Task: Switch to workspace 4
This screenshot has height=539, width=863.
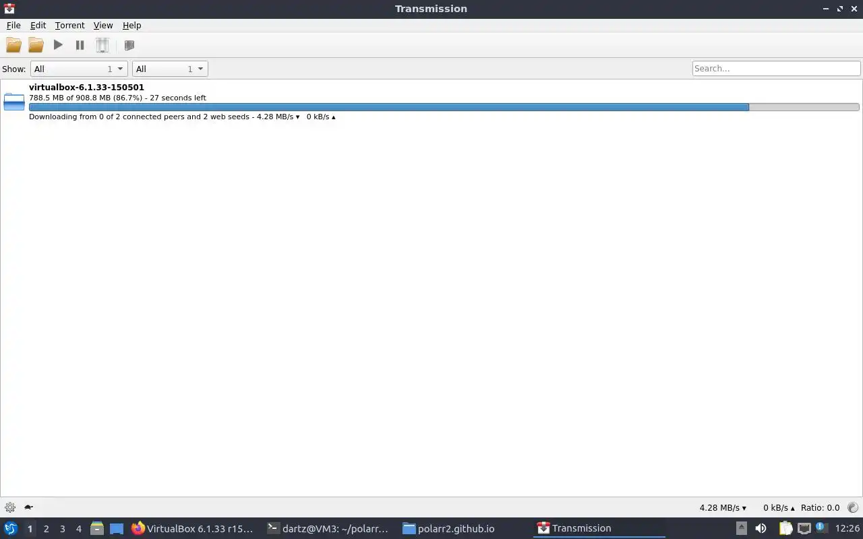Action: click(78, 529)
